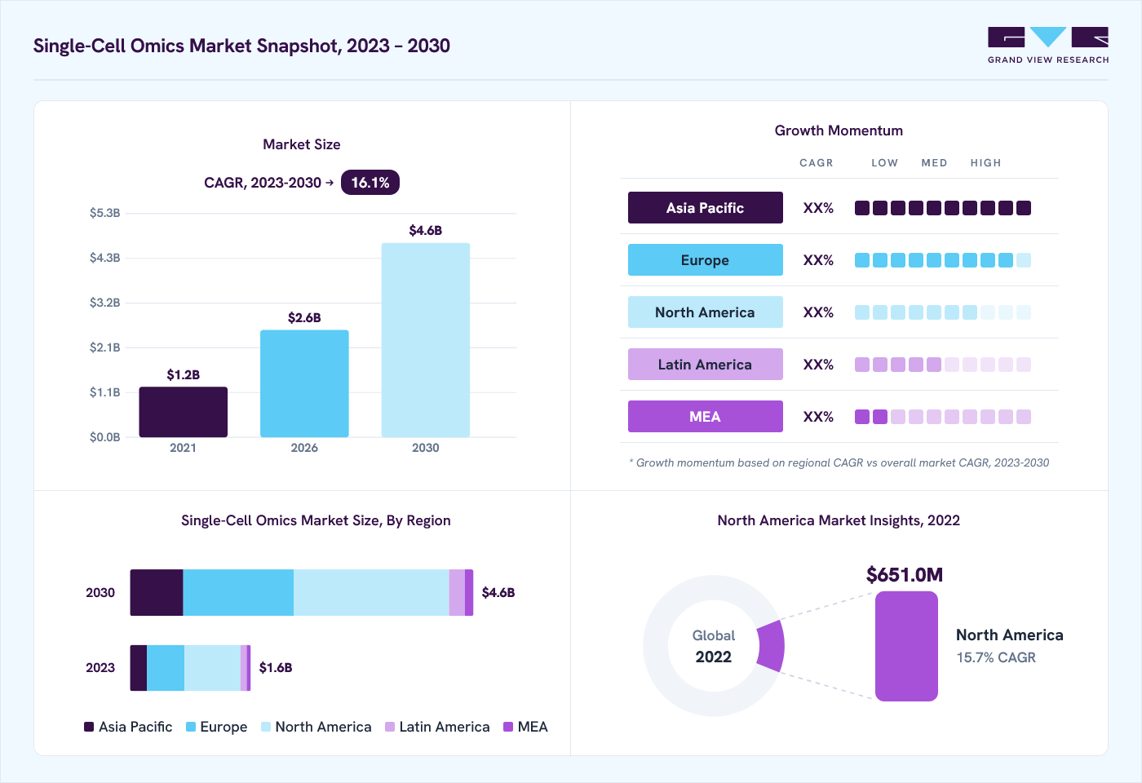The image size is (1142, 783).
Task: Click the Latin America legend swatch
Action: [x=390, y=727]
